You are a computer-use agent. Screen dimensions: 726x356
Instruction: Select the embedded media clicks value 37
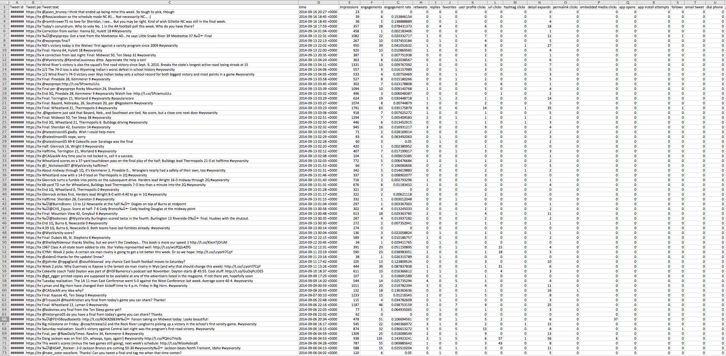pyautogui.click(x=615, y=319)
